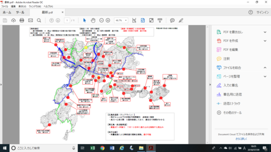Click the Zoom Out minus button
The image size is (271, 152).
pyautogui.click(x=102, y=20)
